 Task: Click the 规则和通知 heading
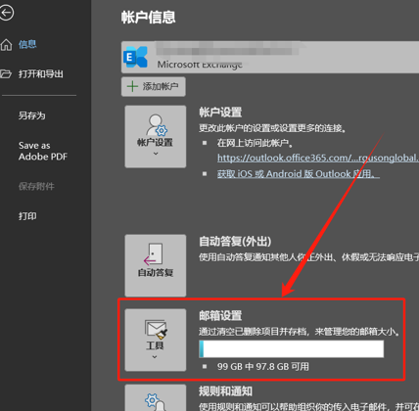pyautogui.click(x=226, y=391)
